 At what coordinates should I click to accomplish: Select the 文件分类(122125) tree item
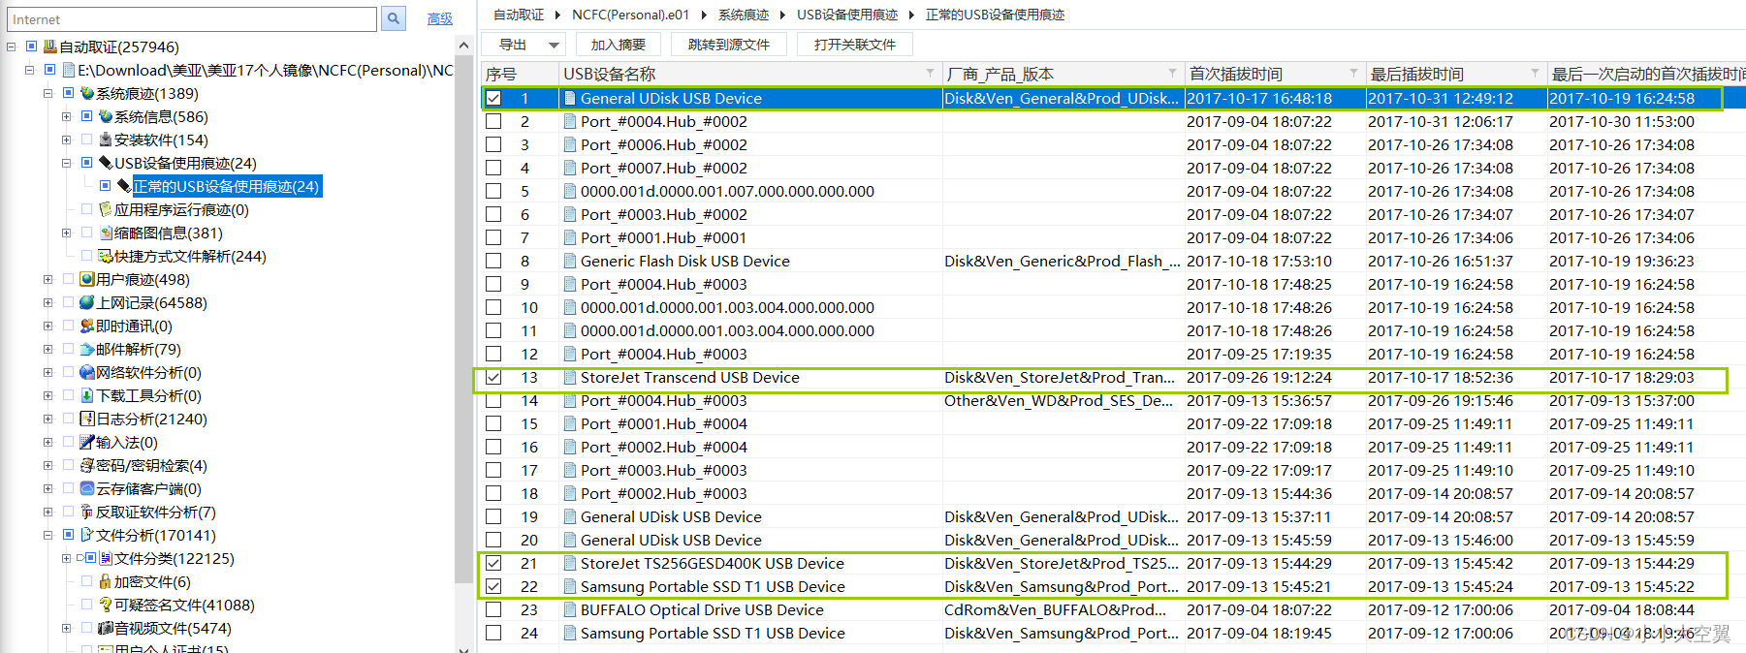tap(175, 558)
